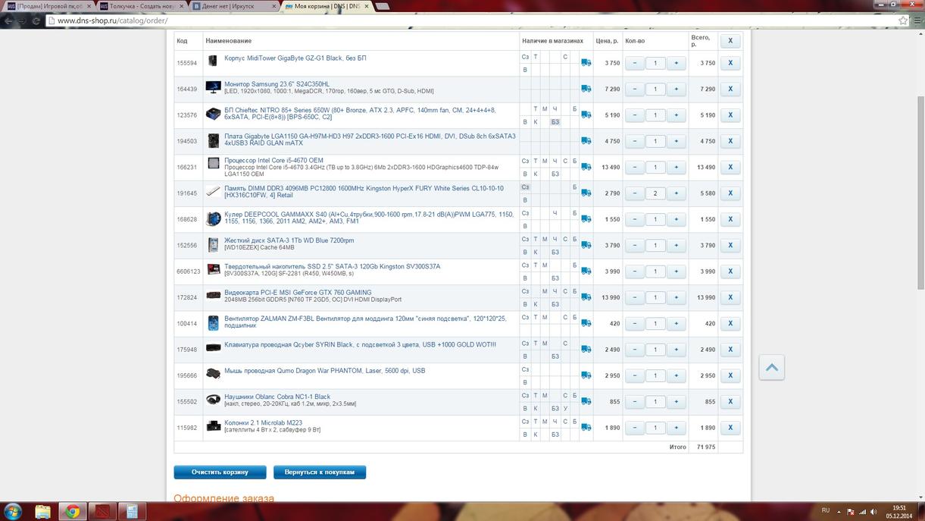Image resolution: width=925 pixels, height=521 pixels.
Task: Remove Мышь Qumo Dragon War with X
Action: [x=730, y=375]
